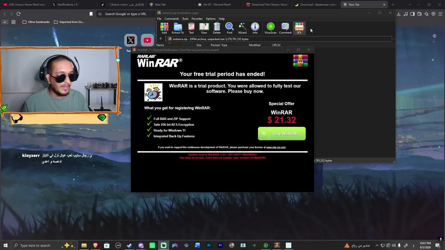Start VirusScan on the archive
This screenshot has height=250, width=445.
270,28
